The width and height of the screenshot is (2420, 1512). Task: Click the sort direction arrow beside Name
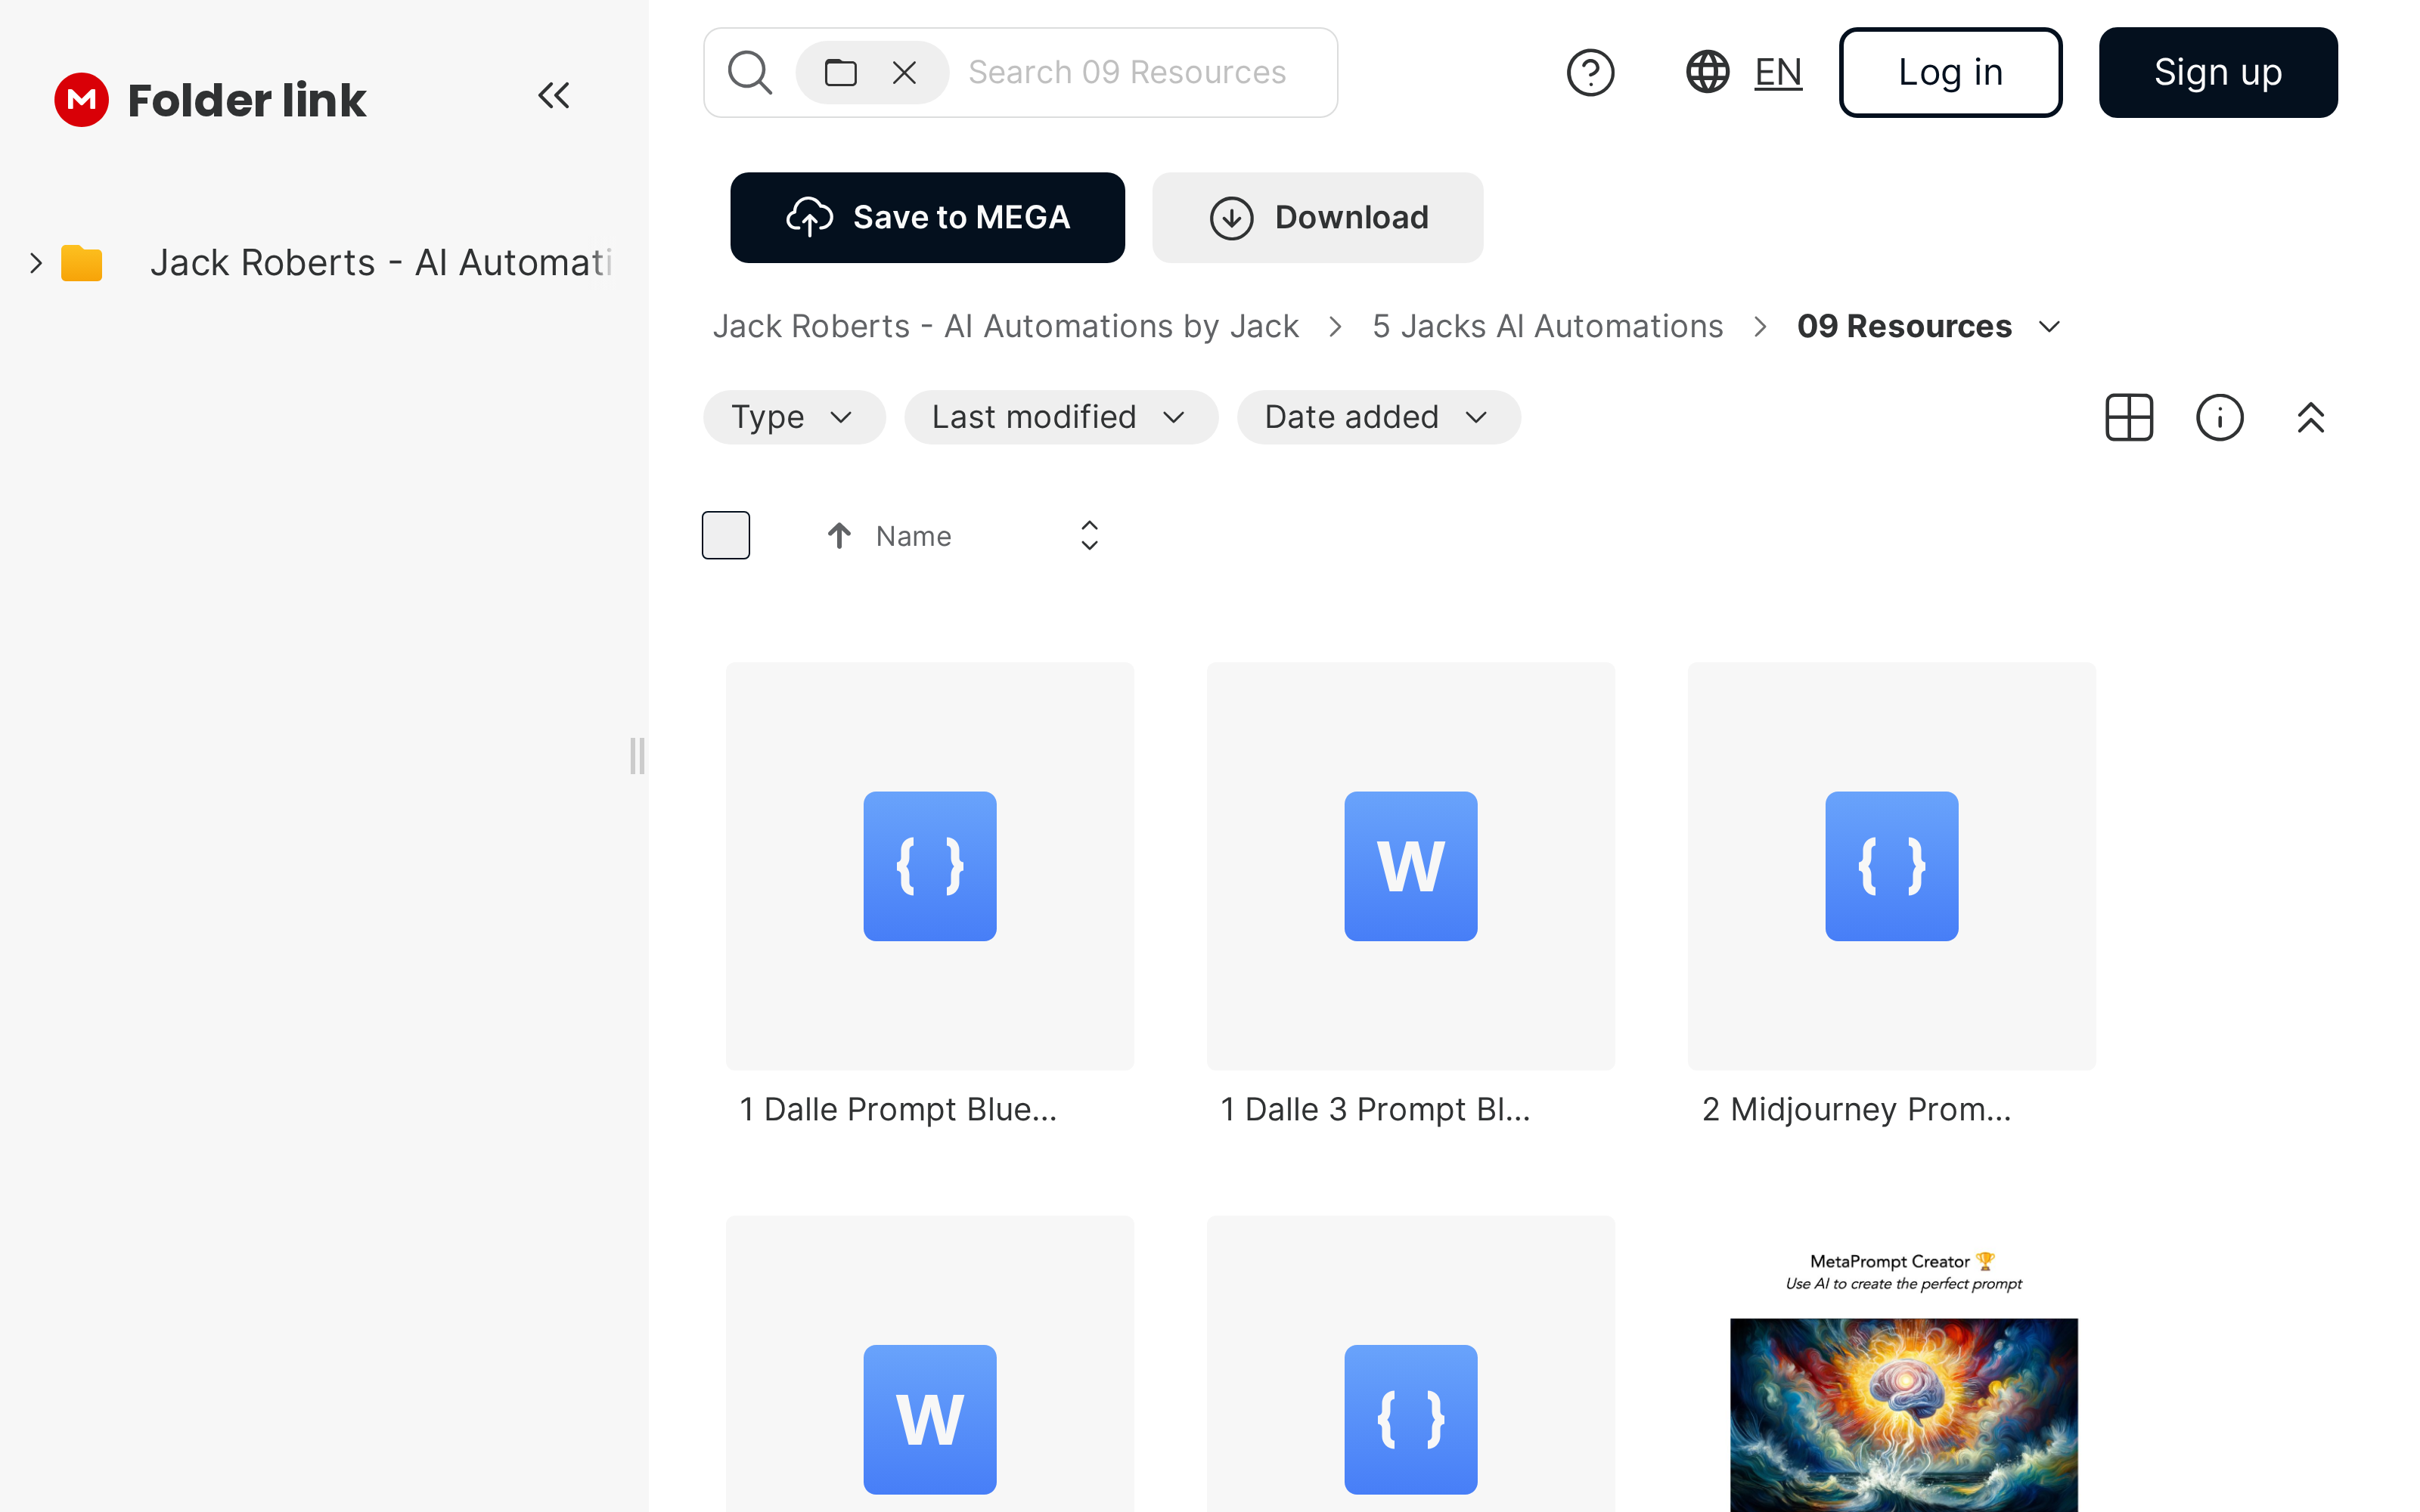pos(839,536)
